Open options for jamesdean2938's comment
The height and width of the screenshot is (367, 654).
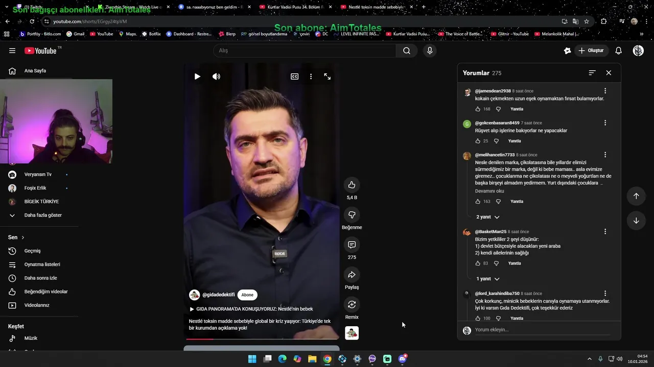click(605, 91)
